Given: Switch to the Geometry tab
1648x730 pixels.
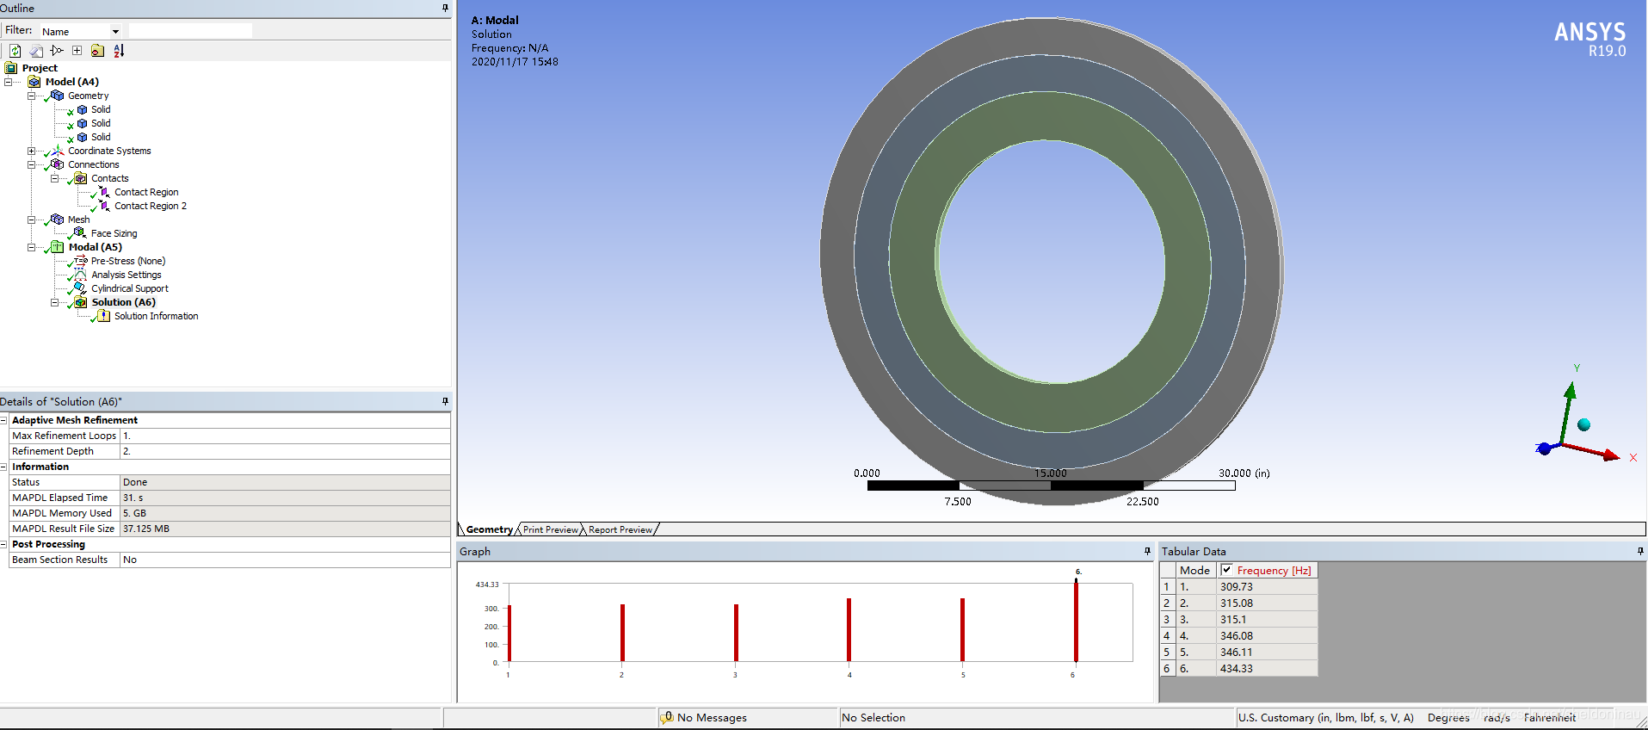Looking at the screenshot, I should pyautogui.click(x=490, y=529).
